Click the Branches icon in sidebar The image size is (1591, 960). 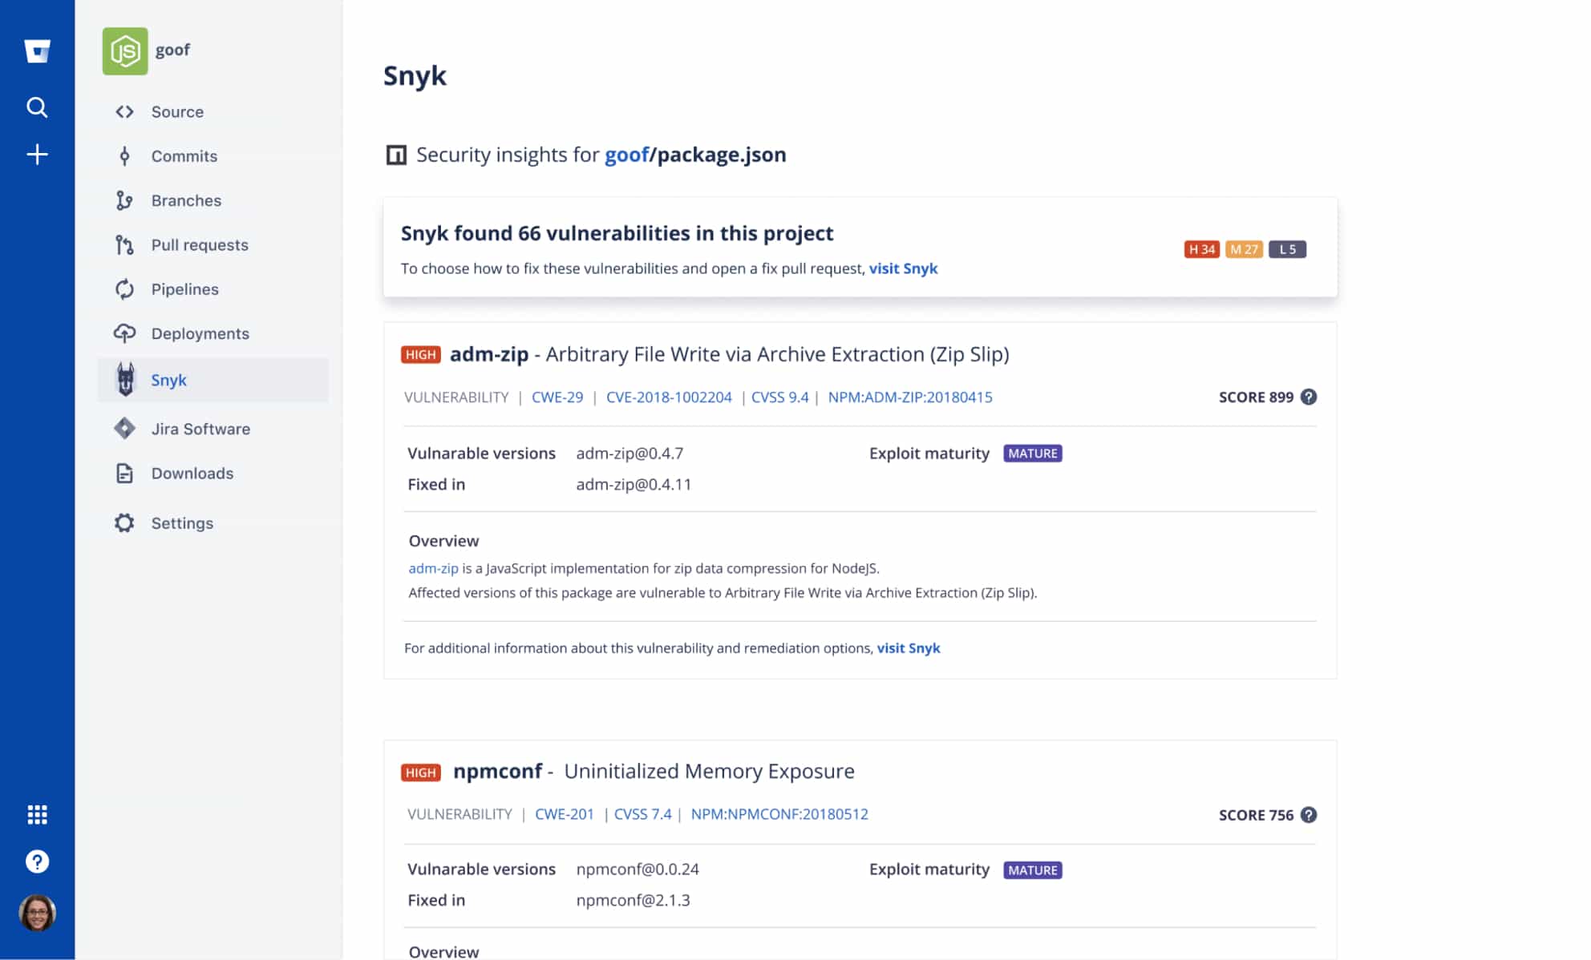click(x=123, y=200)
